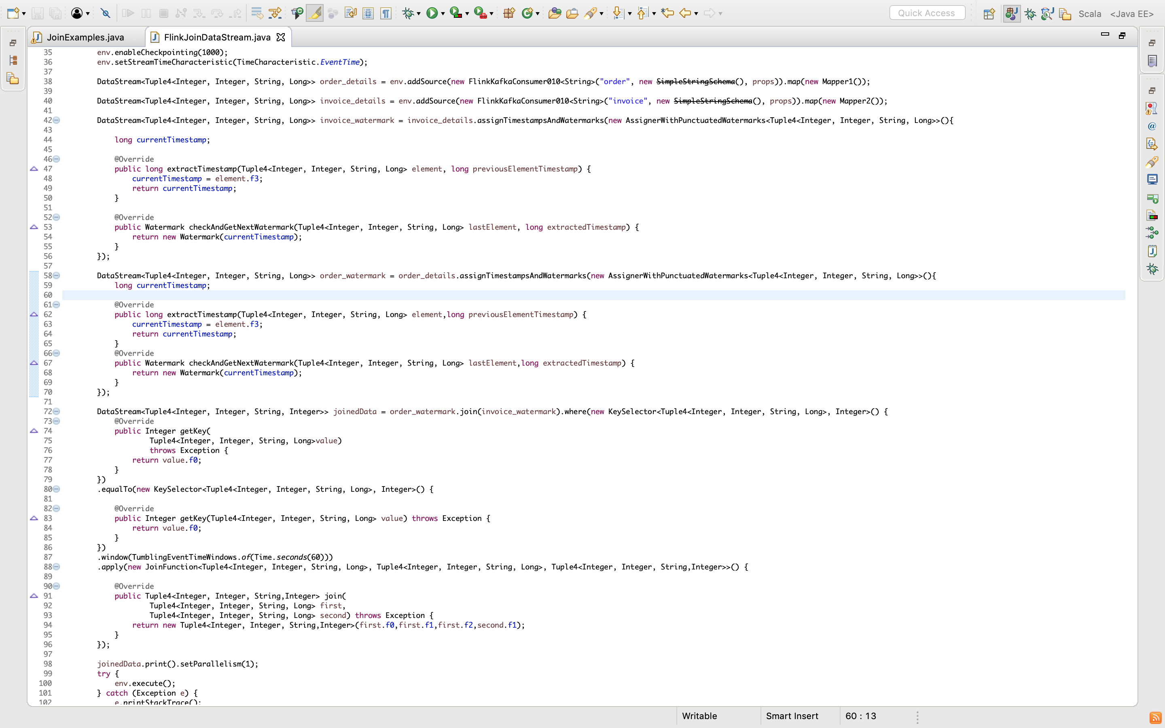This screenshot has width=1165, height=728.
Task: Open the Run button dropdown arrow
Action: point(443,13)
